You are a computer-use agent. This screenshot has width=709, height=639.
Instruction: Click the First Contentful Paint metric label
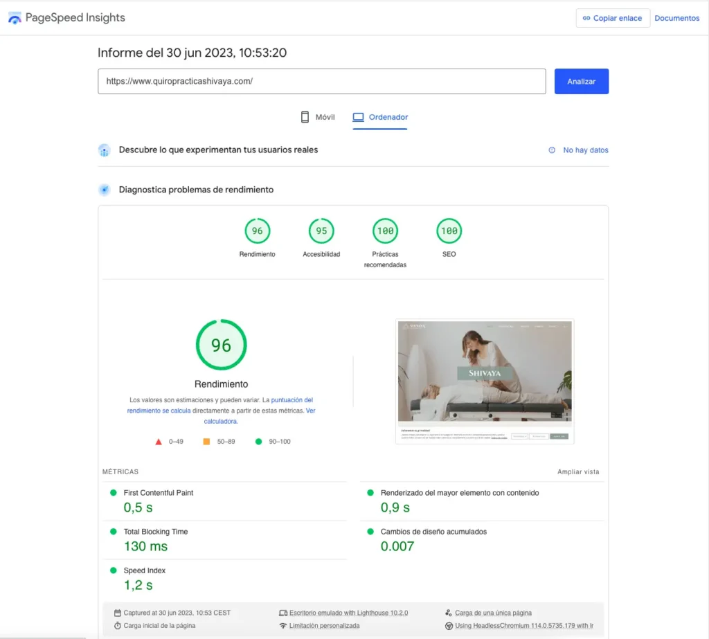tap(159, 493)
